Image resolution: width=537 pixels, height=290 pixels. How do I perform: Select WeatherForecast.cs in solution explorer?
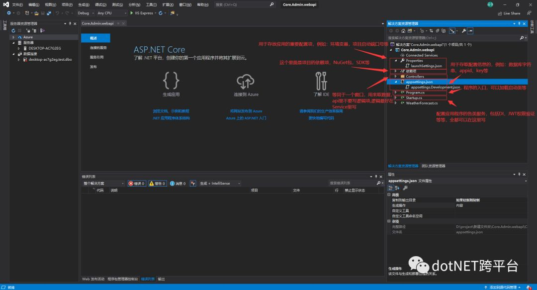click(422, 103)
